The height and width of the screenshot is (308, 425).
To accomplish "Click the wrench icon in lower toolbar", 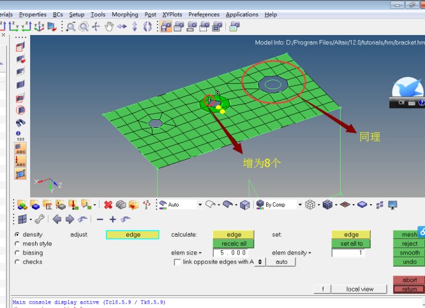I will coord(39,219).
